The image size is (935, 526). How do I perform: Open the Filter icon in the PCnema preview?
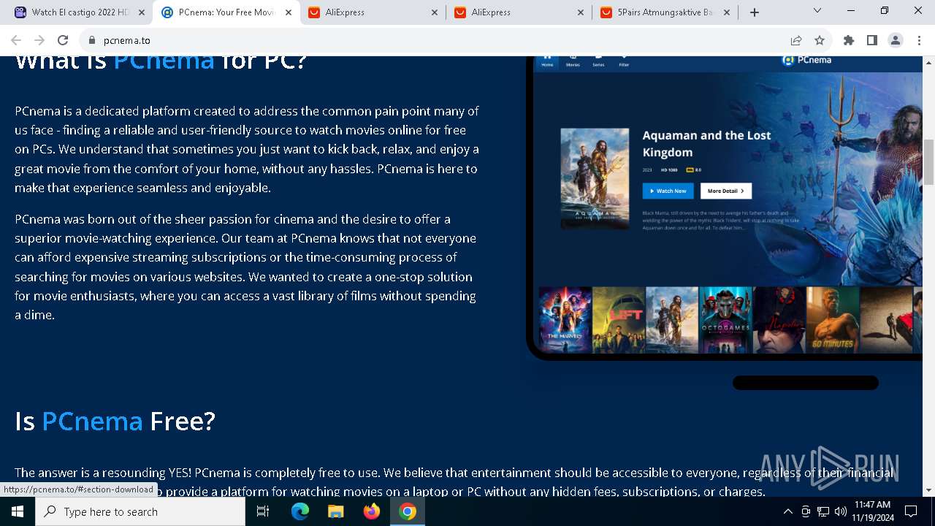(x=624, y=61)
